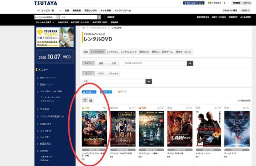Click the ログイン button
Image resolution: width=256 pixels, height=166 pixels.
247,3
